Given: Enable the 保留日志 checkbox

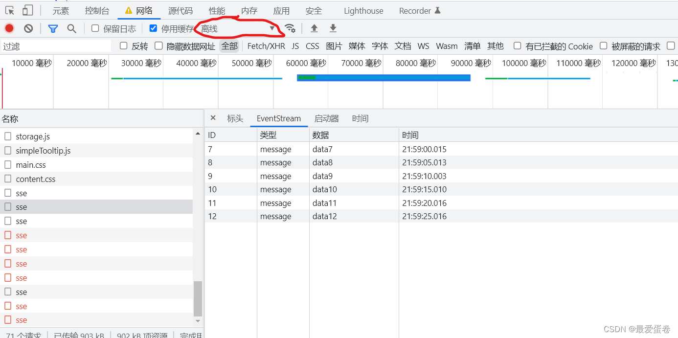Looking at the screenshot, I should coord(95,28).
